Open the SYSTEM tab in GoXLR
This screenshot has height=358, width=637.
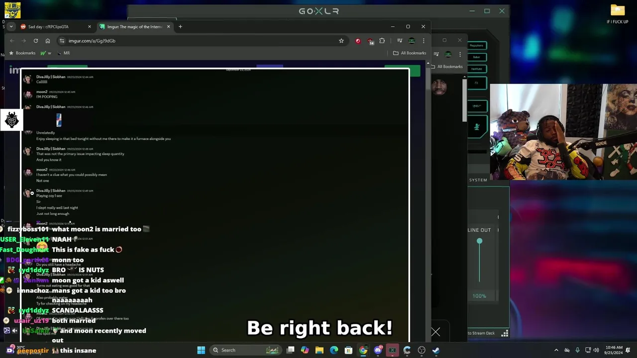coord(478,180)
